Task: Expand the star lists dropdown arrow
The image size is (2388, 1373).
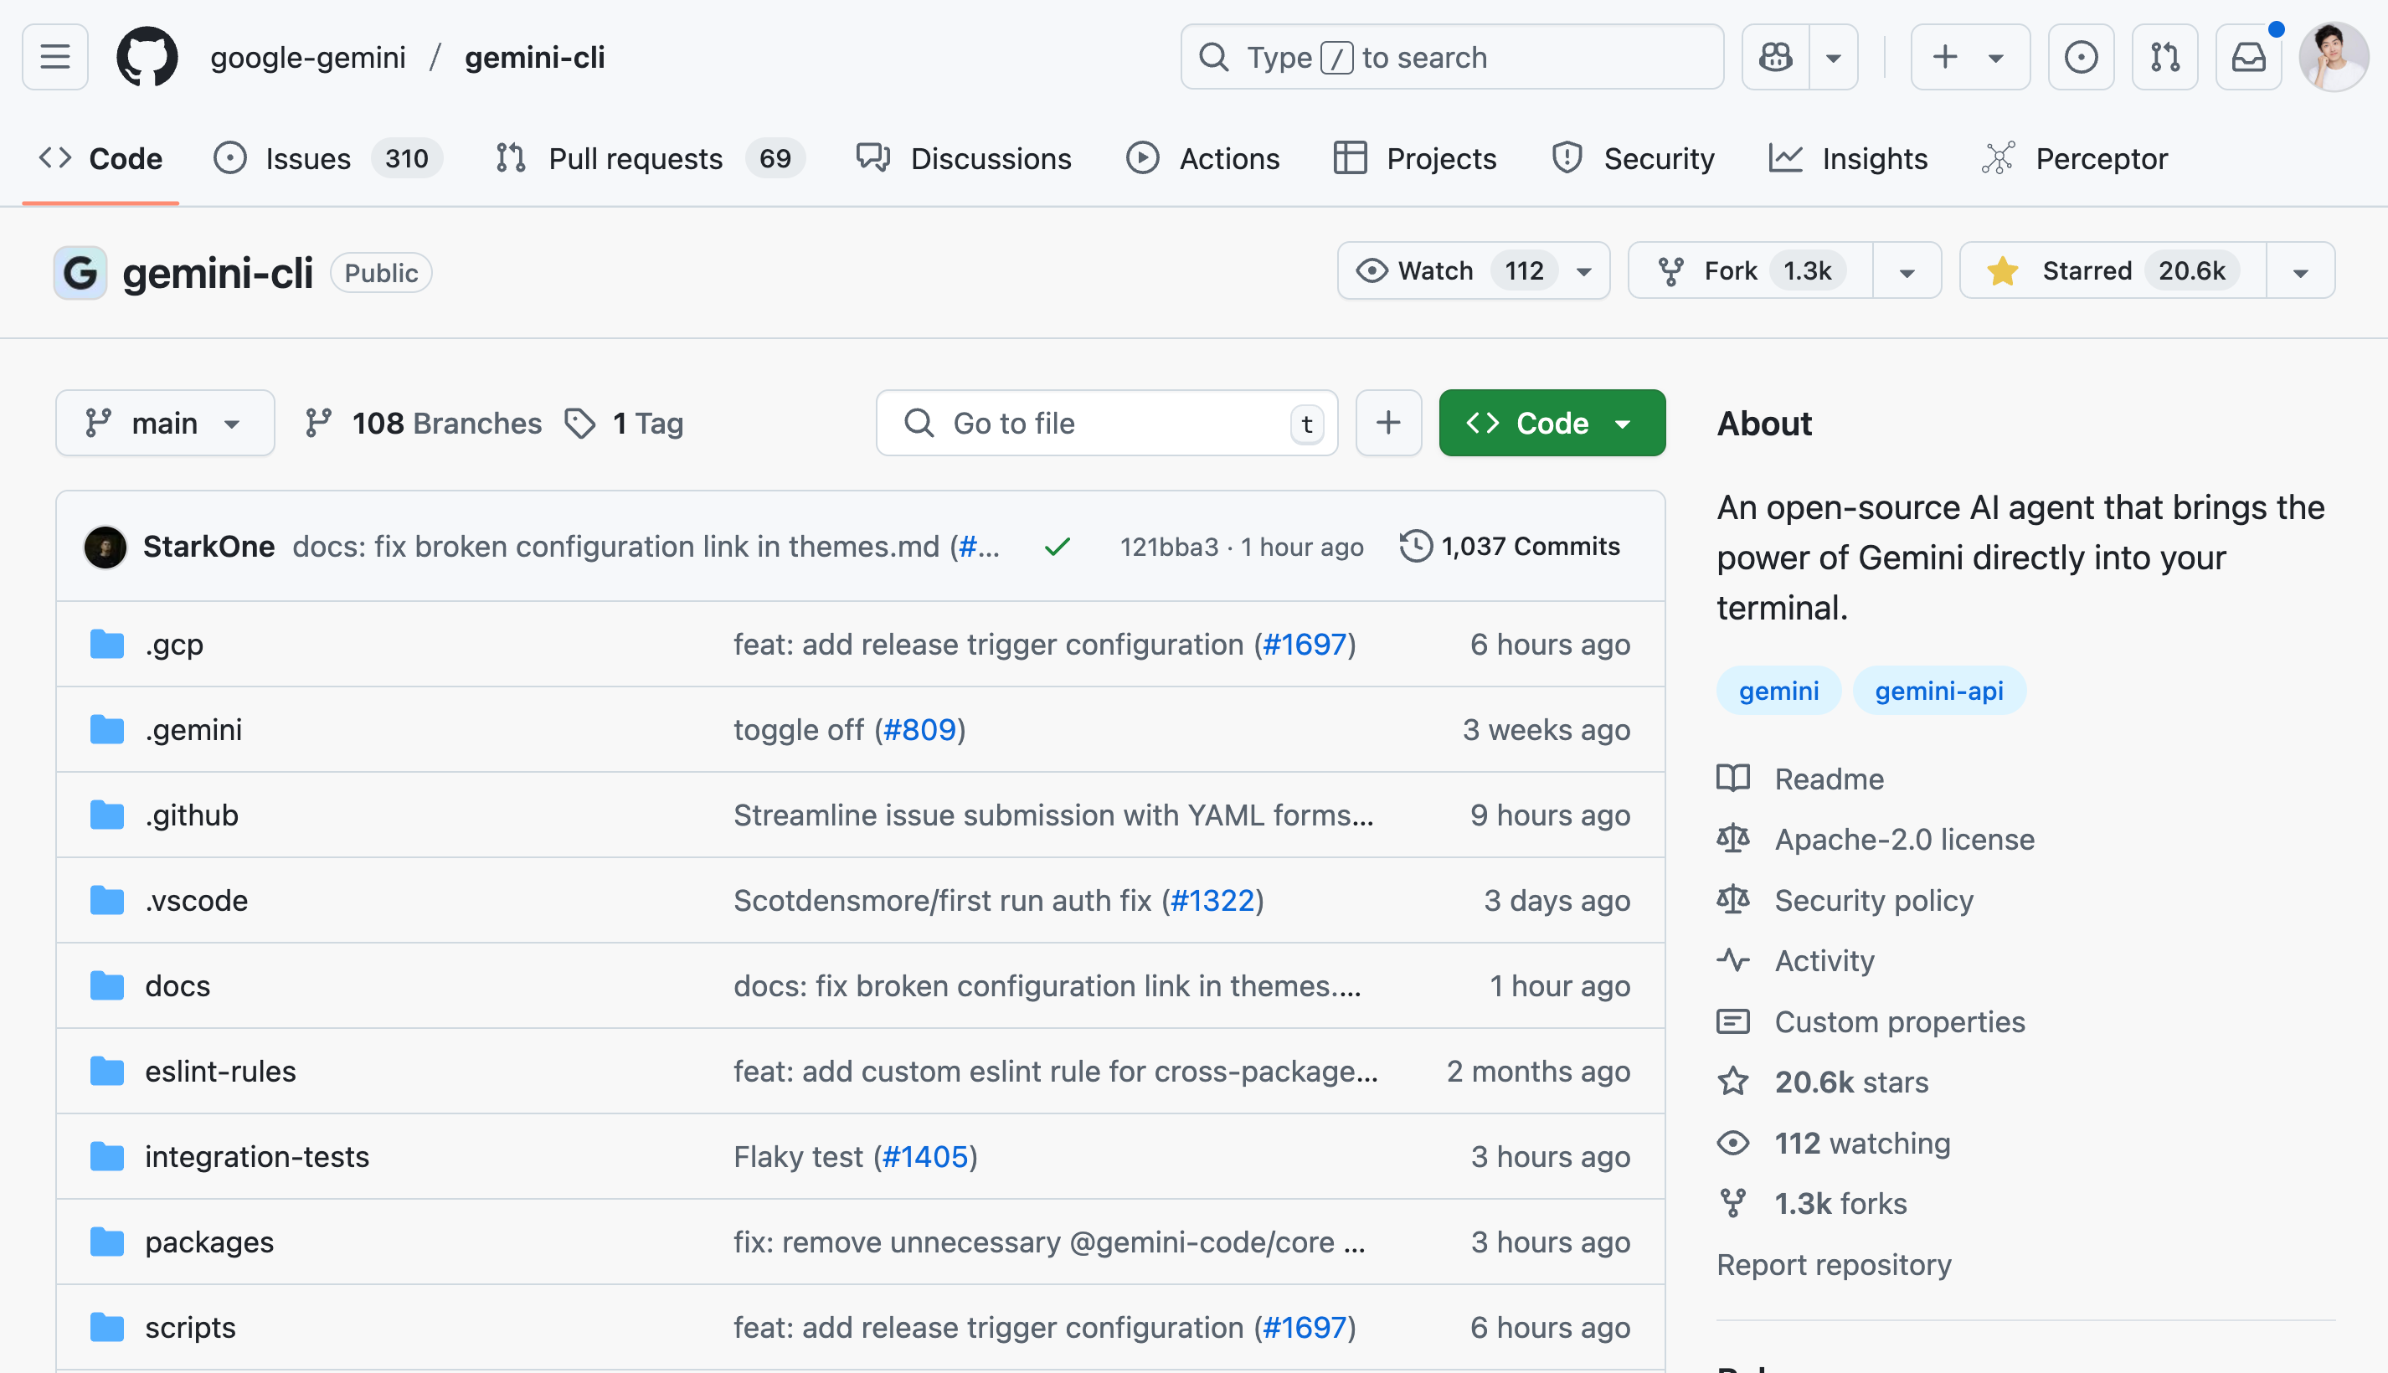Action: click(2300, 273)
